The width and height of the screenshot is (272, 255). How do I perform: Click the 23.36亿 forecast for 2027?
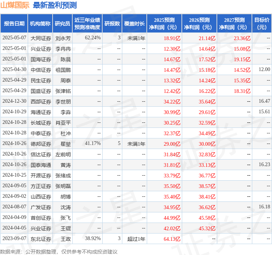(x=242, y=38)
